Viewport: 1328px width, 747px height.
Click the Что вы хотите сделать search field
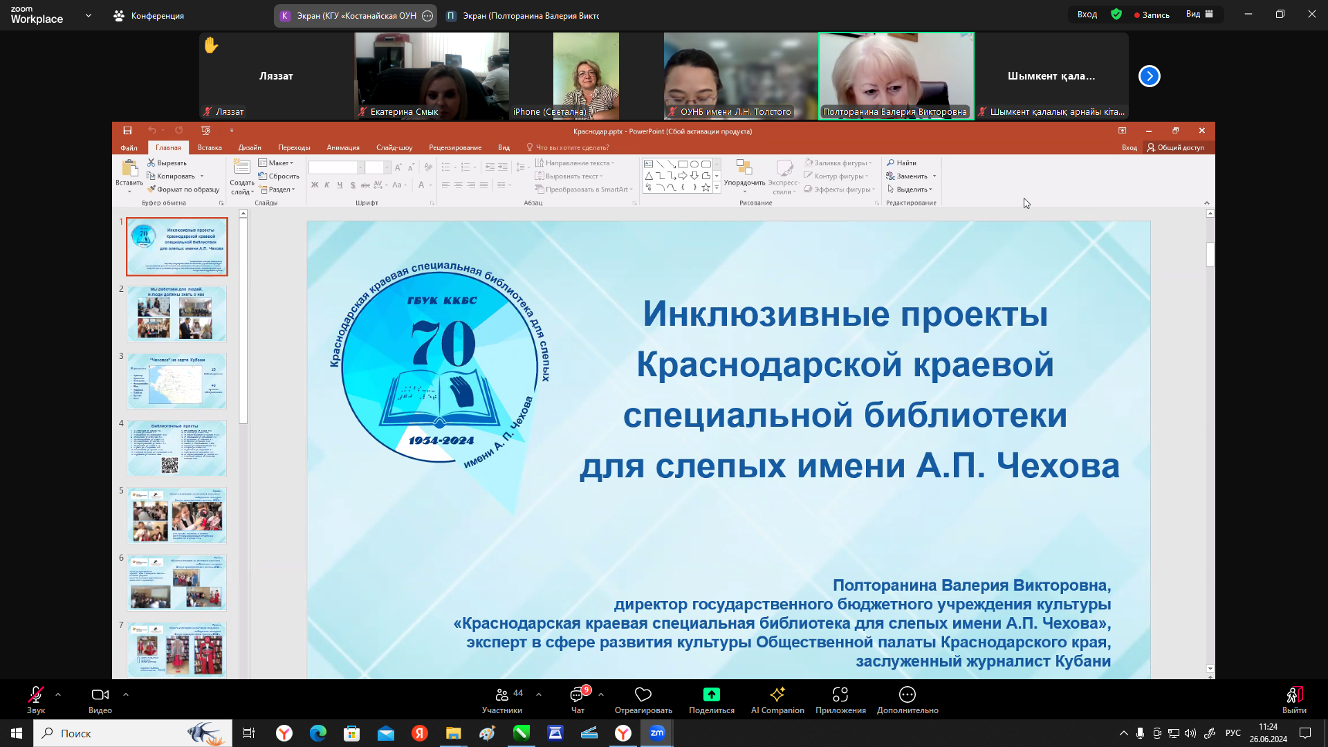[568, 147]
